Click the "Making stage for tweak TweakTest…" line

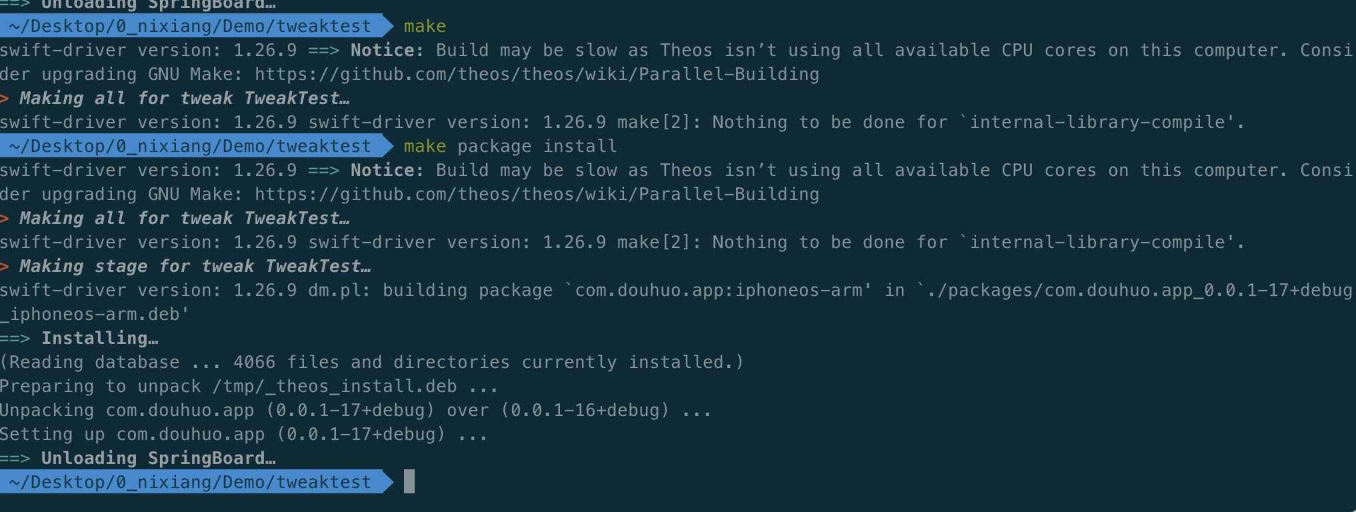pos(195,266)
